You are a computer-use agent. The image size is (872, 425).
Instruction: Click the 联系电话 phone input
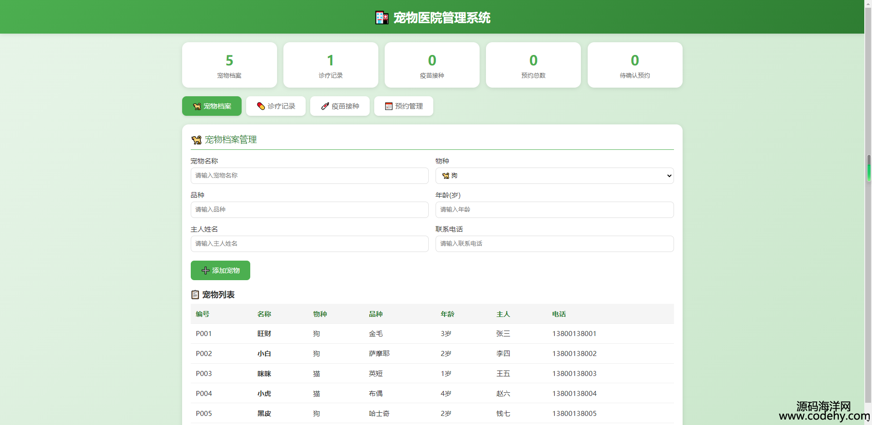pos(554,244)
